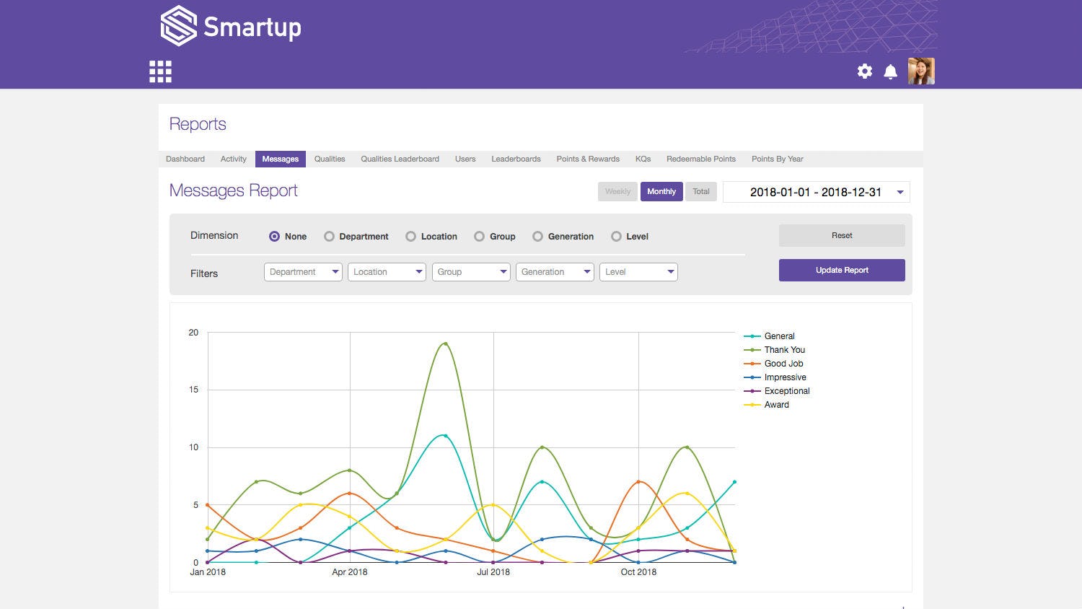Open the settings gear icon
This screenshot has width=1082, height=609.
[864, 71]
